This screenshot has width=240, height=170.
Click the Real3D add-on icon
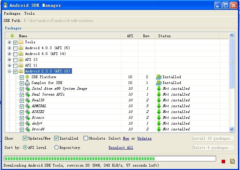[28, 100]
